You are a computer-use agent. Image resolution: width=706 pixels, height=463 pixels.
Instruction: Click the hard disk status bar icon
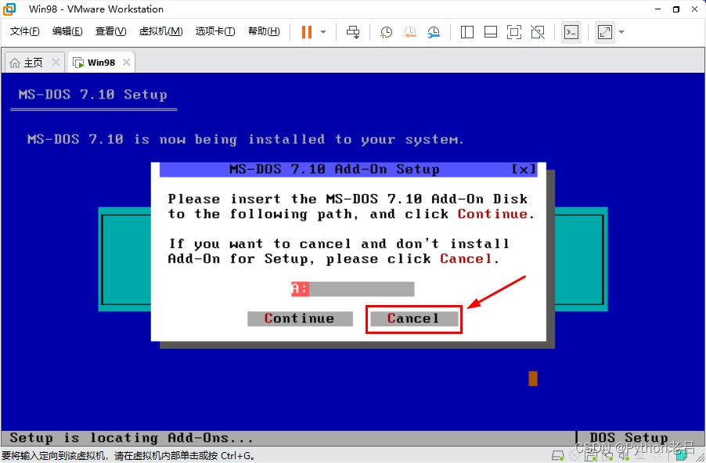558,456
